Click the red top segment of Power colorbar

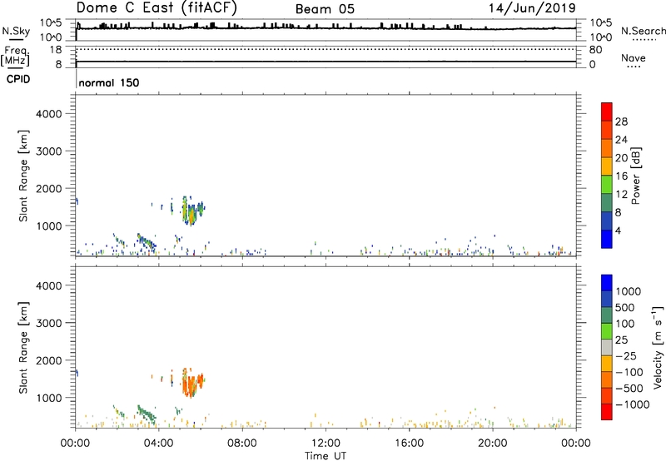click(607, 112)
